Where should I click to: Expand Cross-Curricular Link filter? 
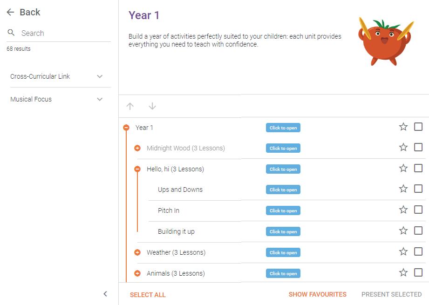click(x=100, y=76)
